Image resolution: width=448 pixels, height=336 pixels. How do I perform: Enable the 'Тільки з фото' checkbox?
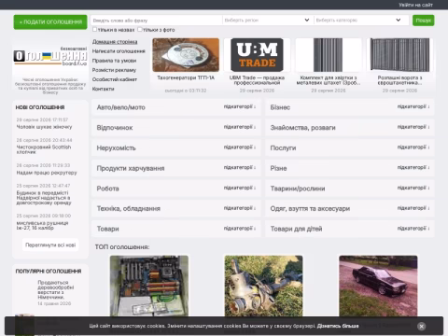(x=140, y=30)
